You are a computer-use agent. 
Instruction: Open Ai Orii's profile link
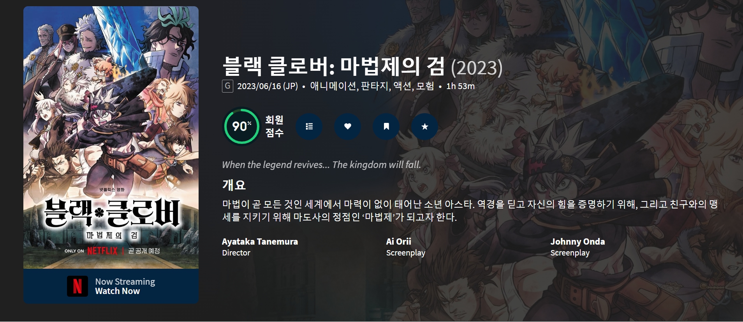(398, 241)
